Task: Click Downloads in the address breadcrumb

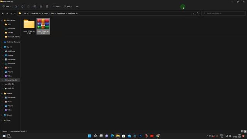Action: pyautogui.click(x=61, y=14)
